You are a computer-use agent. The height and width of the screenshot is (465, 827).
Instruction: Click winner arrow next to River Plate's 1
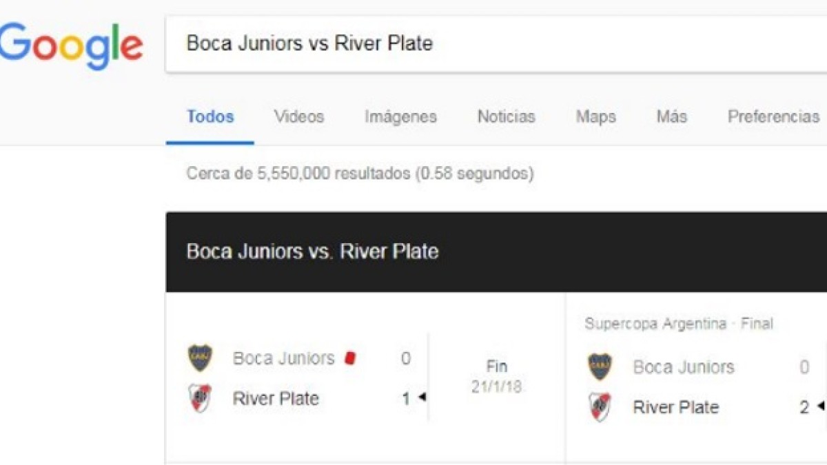coord(422,397)
